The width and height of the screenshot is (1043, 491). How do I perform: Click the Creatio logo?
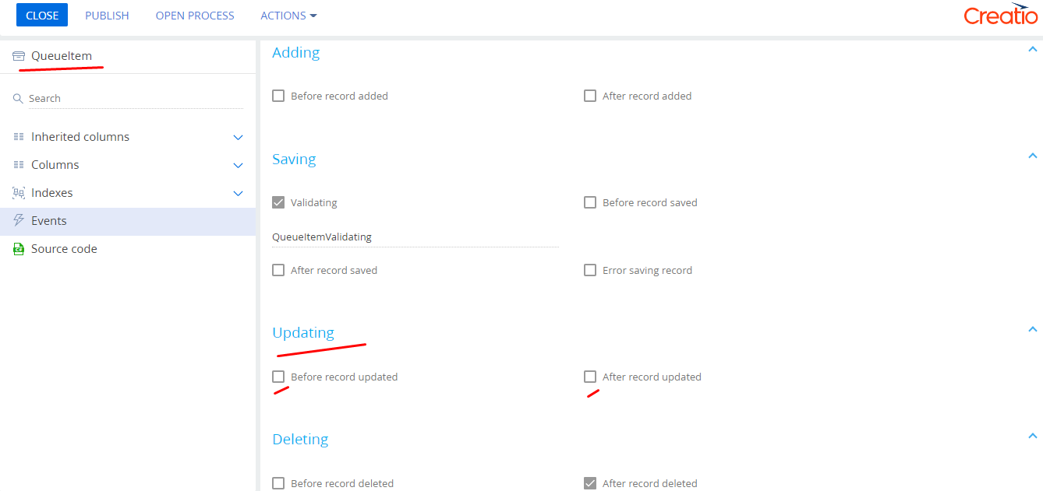click(x=1000, y=15)
